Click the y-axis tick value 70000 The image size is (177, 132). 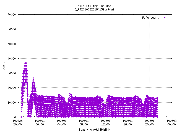12,15
